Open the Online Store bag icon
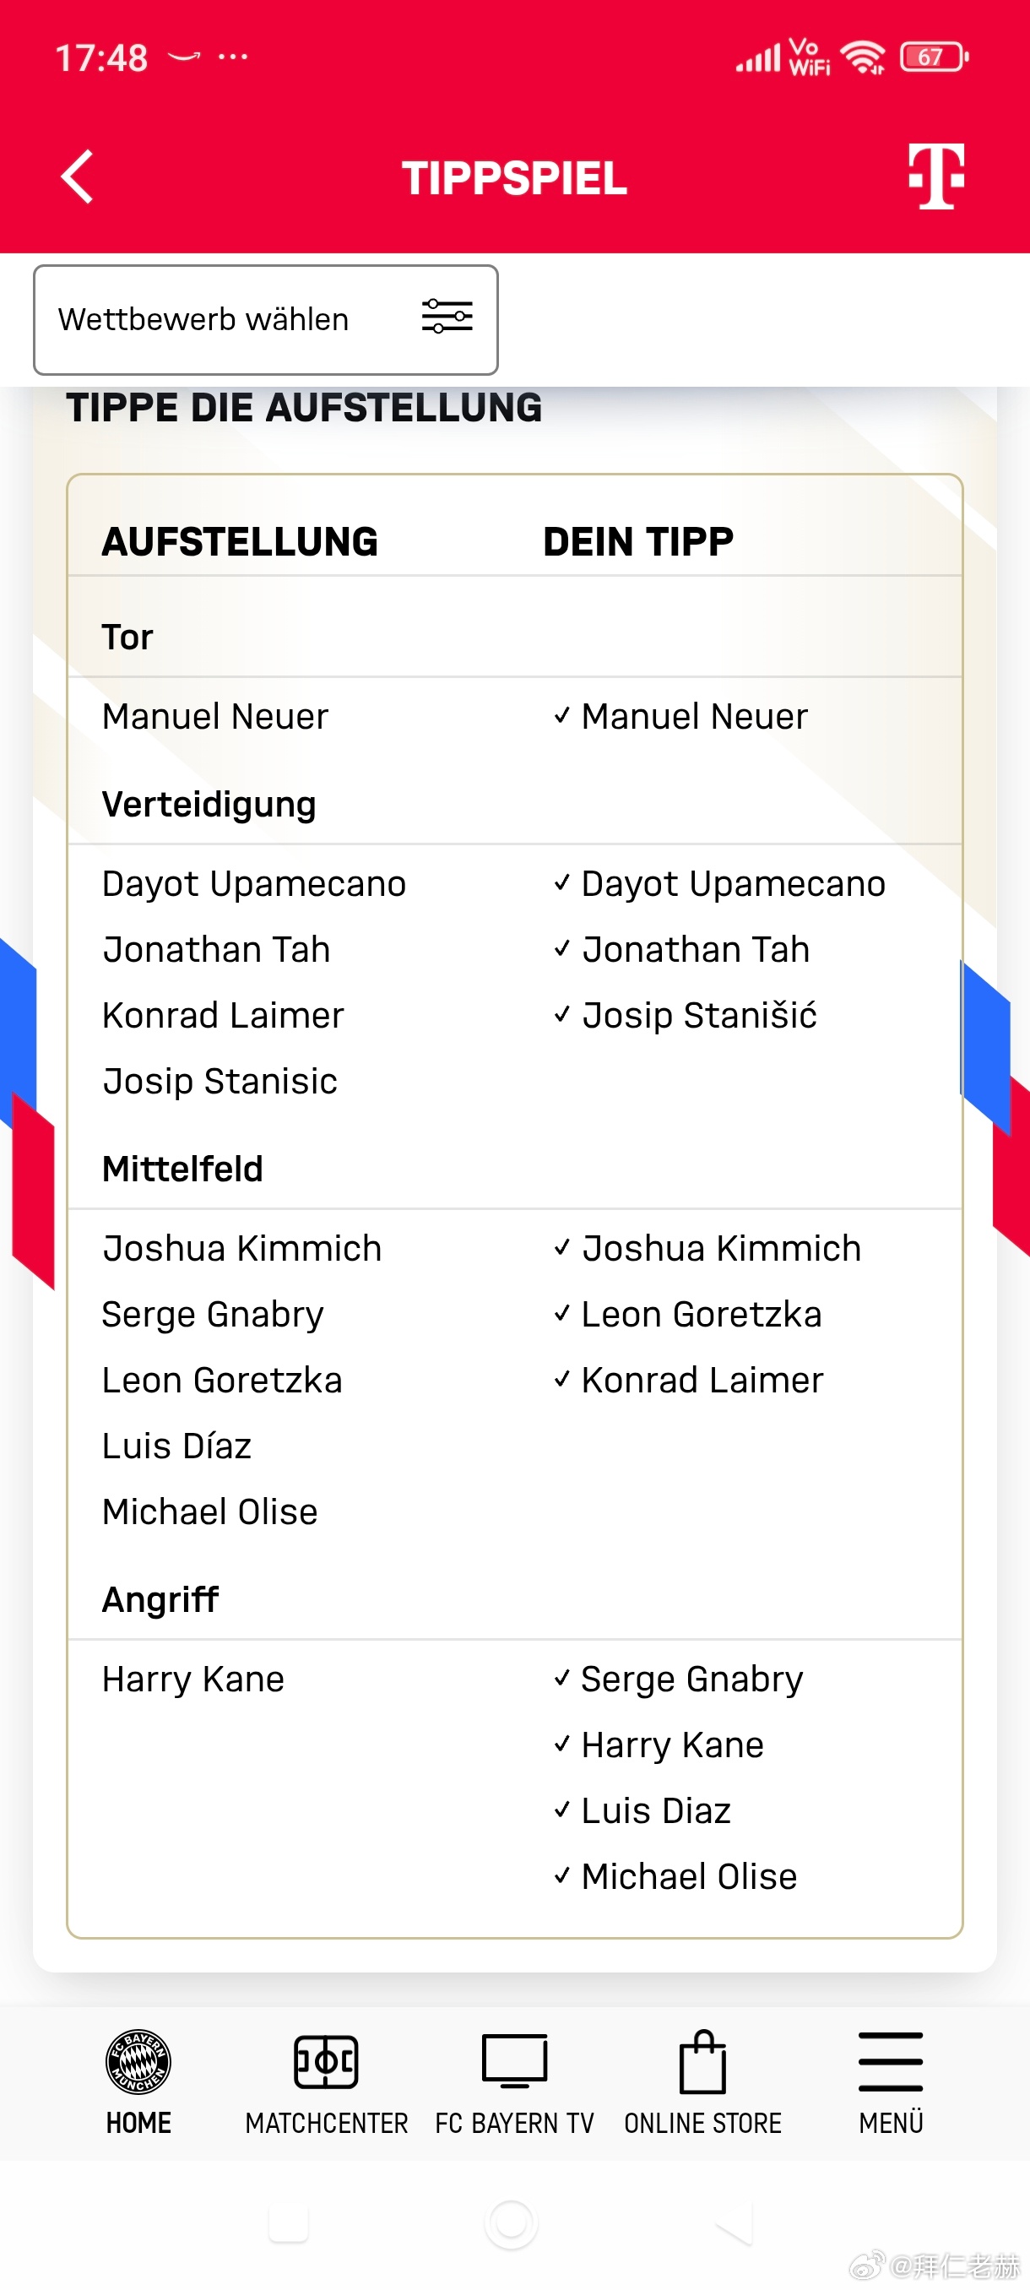This screenshot has width=1030, height=2290. 703,2060
